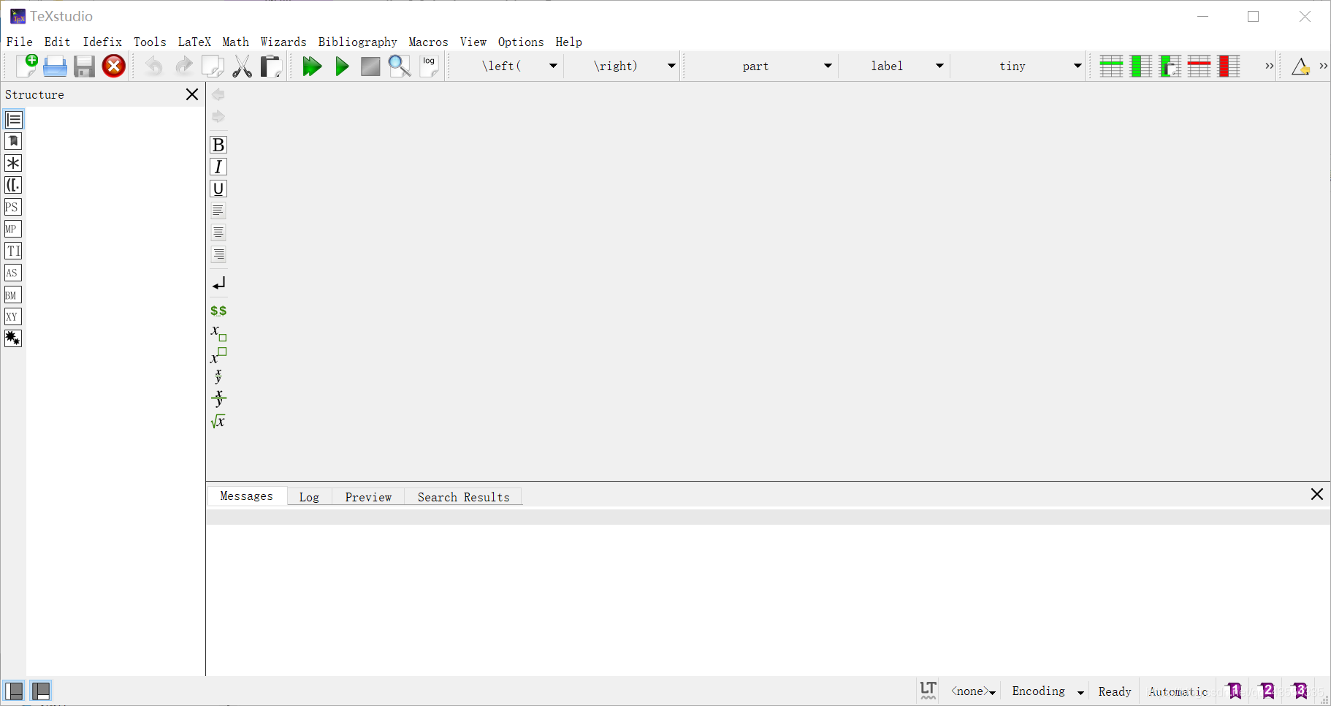Show the AS Asymptote commands panel
1331x706 pixels.
pyautogui.click(x=13, y=273)
